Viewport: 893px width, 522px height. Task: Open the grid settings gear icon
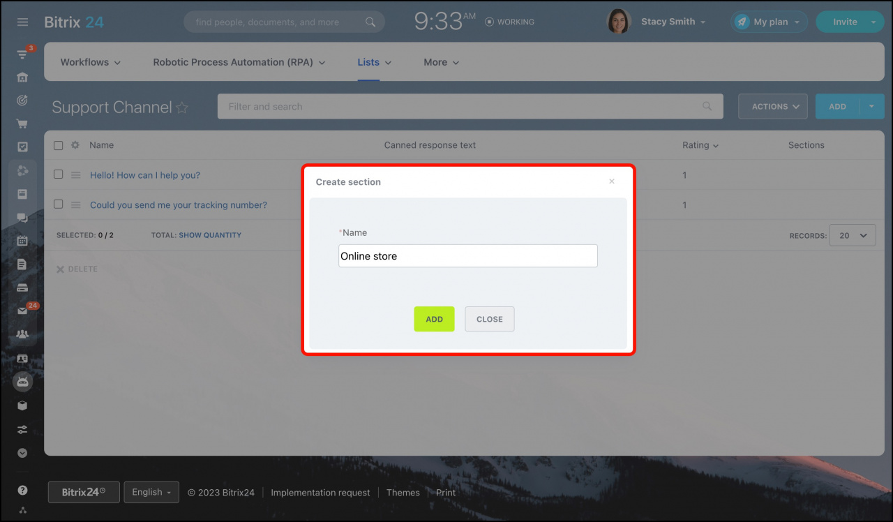pyautogui.click(x=75, y=145)
